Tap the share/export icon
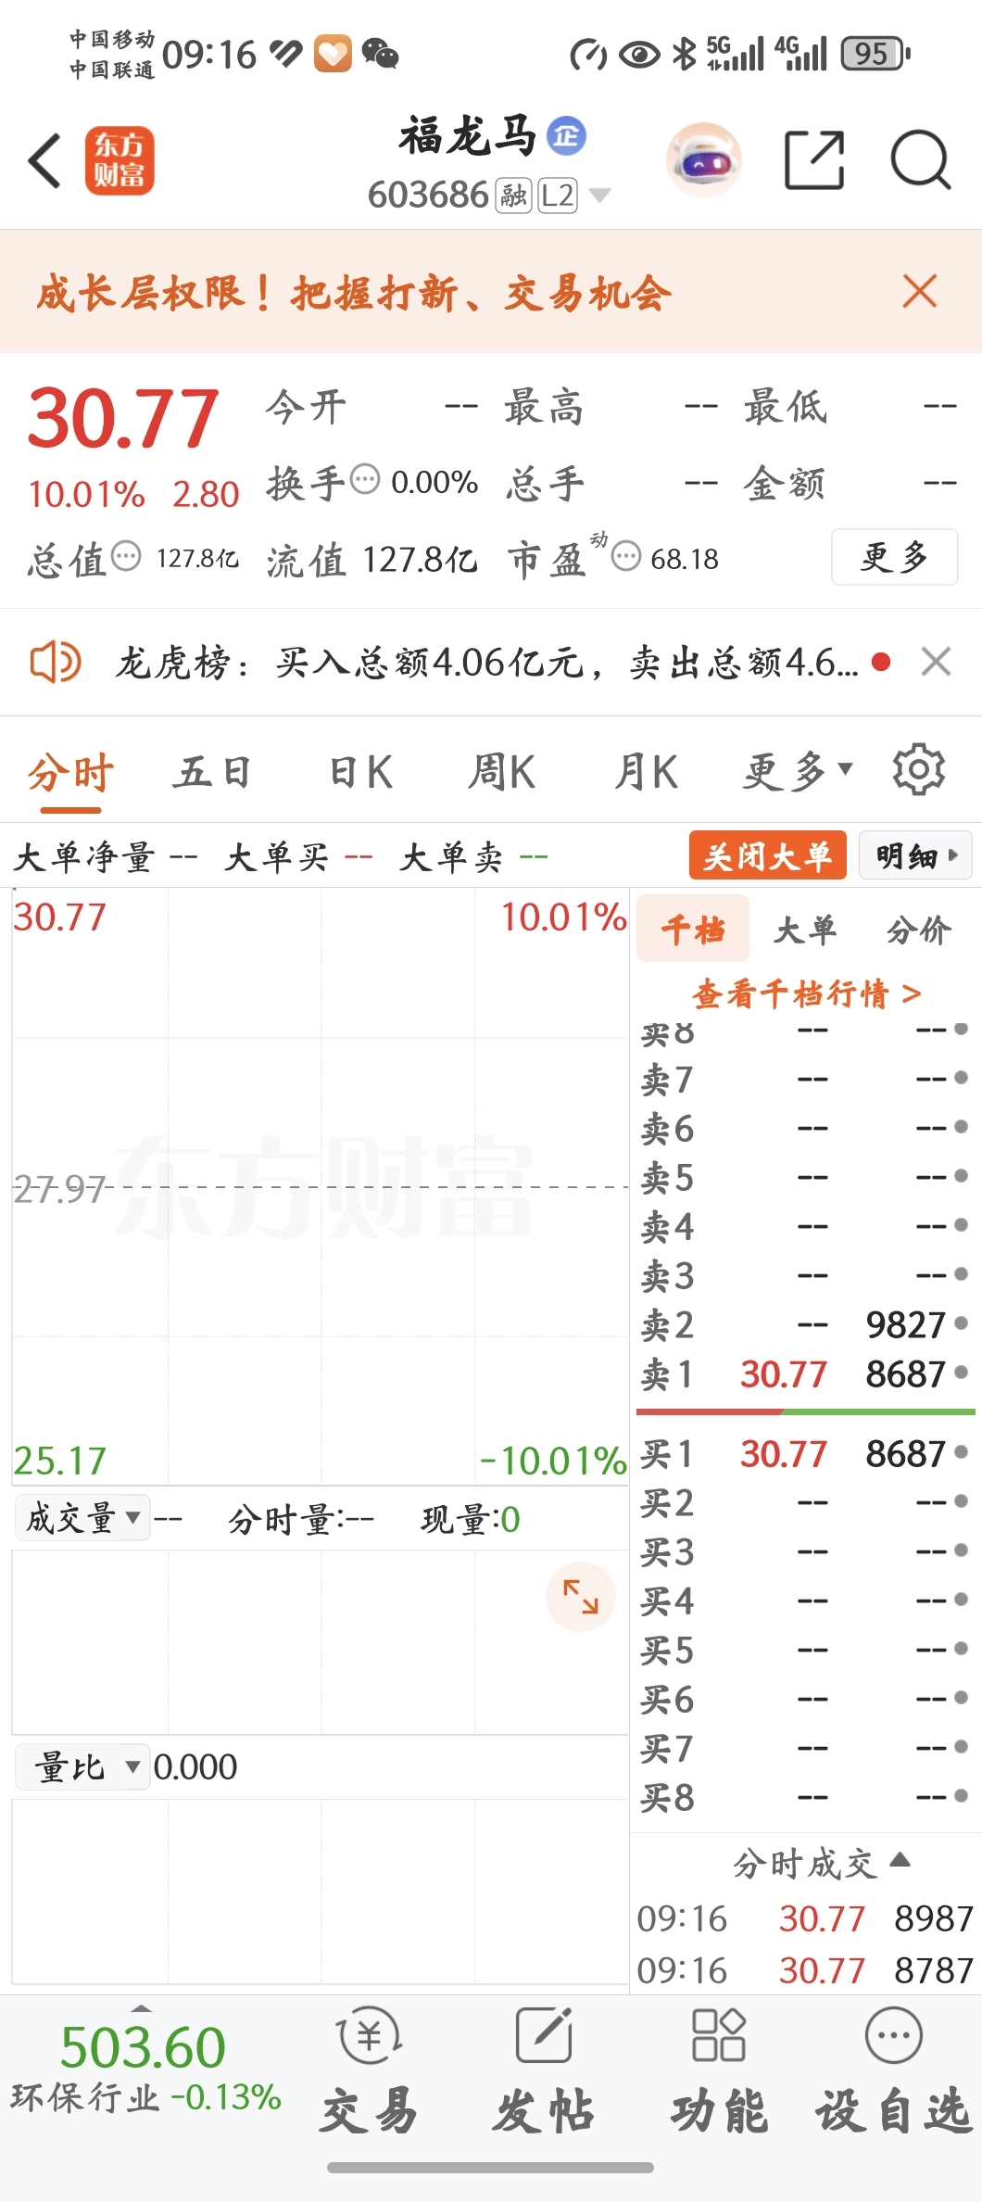The height and width of the screenshot is (2202, 982). (x=814, y=160)
